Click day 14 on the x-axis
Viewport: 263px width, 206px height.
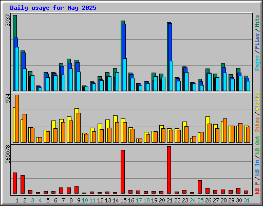tap(116, 200)
